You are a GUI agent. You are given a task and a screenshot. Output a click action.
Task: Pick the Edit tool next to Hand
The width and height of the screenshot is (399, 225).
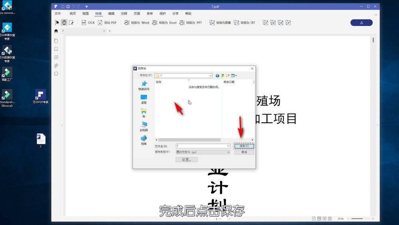coord(71,23)
